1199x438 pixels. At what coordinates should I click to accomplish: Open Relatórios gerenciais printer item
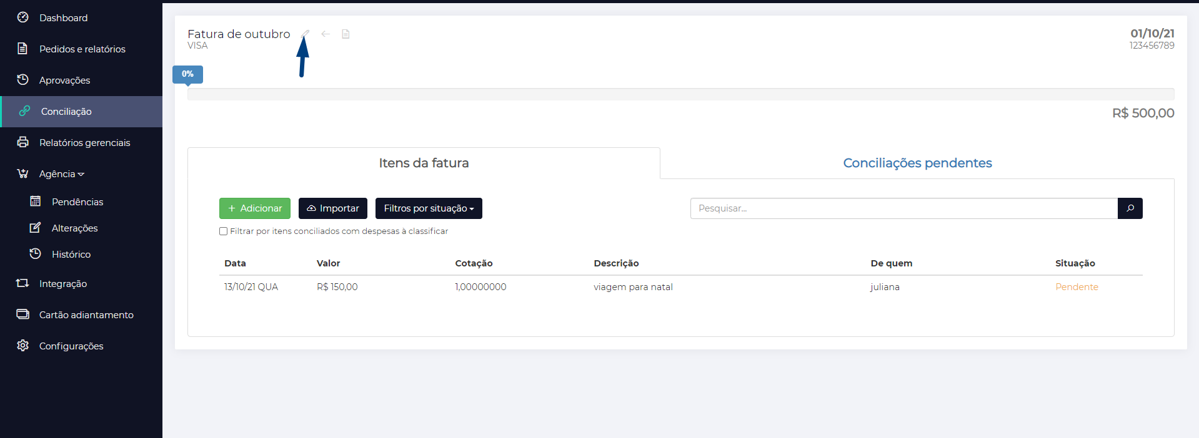coord(84,143)
